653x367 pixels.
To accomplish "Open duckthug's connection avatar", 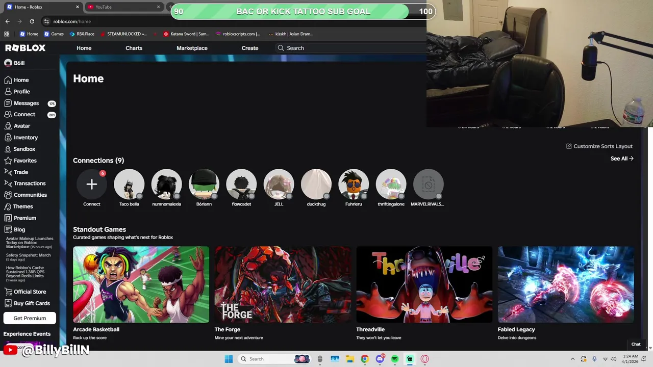I will [x=316, y=185].
